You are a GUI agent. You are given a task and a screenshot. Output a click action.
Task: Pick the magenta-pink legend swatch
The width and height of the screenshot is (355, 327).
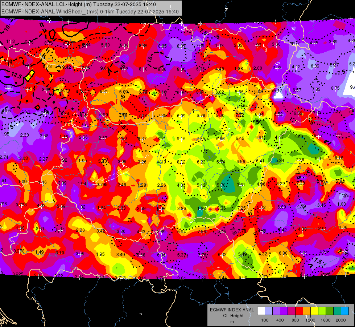292,311
